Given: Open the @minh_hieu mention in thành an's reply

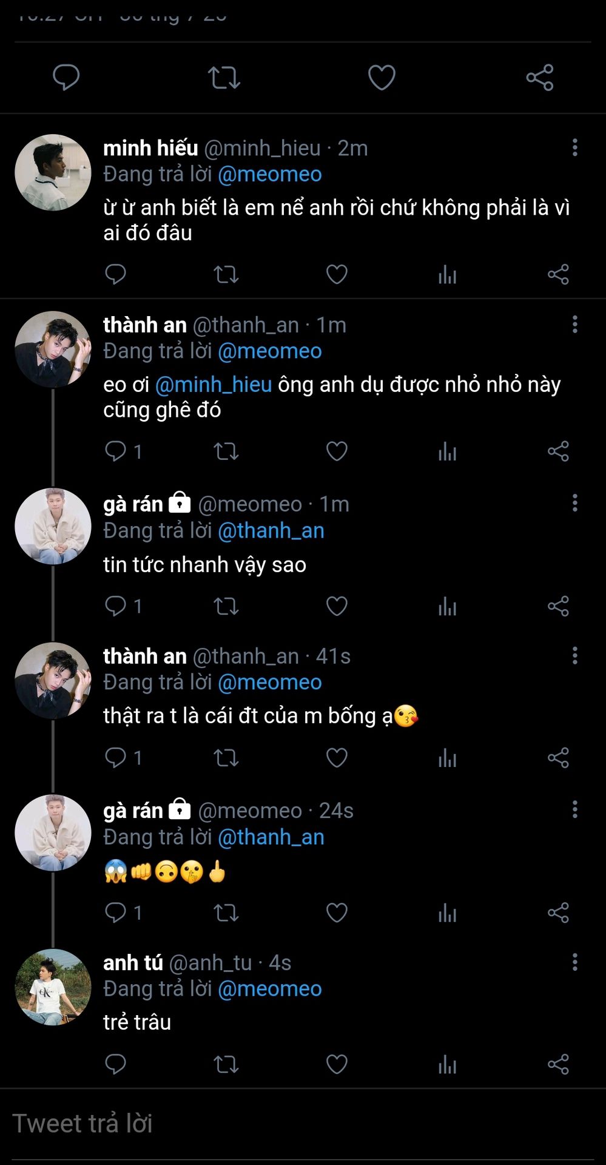Looking at the screenshot, I should [x=213, y=385].
